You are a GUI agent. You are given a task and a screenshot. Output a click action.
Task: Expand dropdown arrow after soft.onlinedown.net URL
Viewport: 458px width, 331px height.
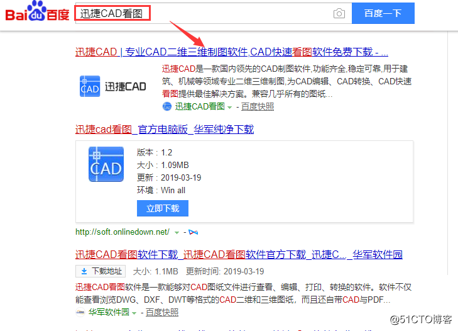pyautogui.click(x=177, y=233)
